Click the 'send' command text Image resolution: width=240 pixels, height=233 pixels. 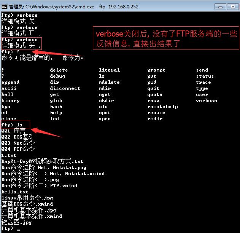click(x=202, y=70)
